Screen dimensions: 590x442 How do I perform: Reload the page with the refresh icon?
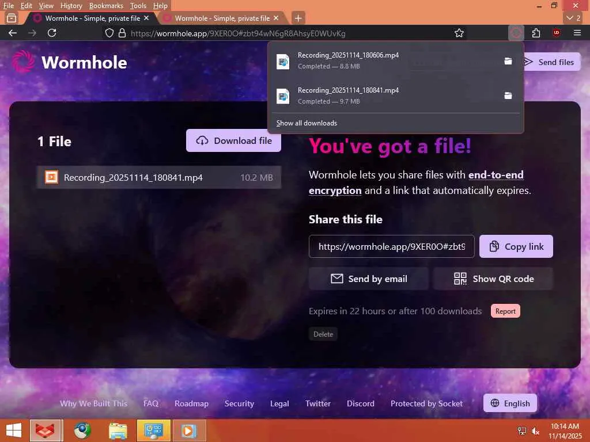52,33
